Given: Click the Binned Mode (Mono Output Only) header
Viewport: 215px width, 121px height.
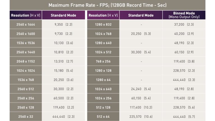Looking at the screenshot, I should (184, 15).
